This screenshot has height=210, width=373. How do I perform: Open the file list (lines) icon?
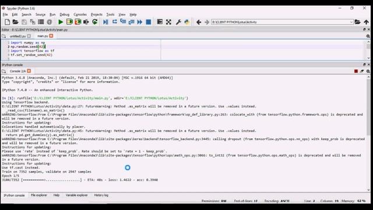pyautogui.click(x=41, y=22)
